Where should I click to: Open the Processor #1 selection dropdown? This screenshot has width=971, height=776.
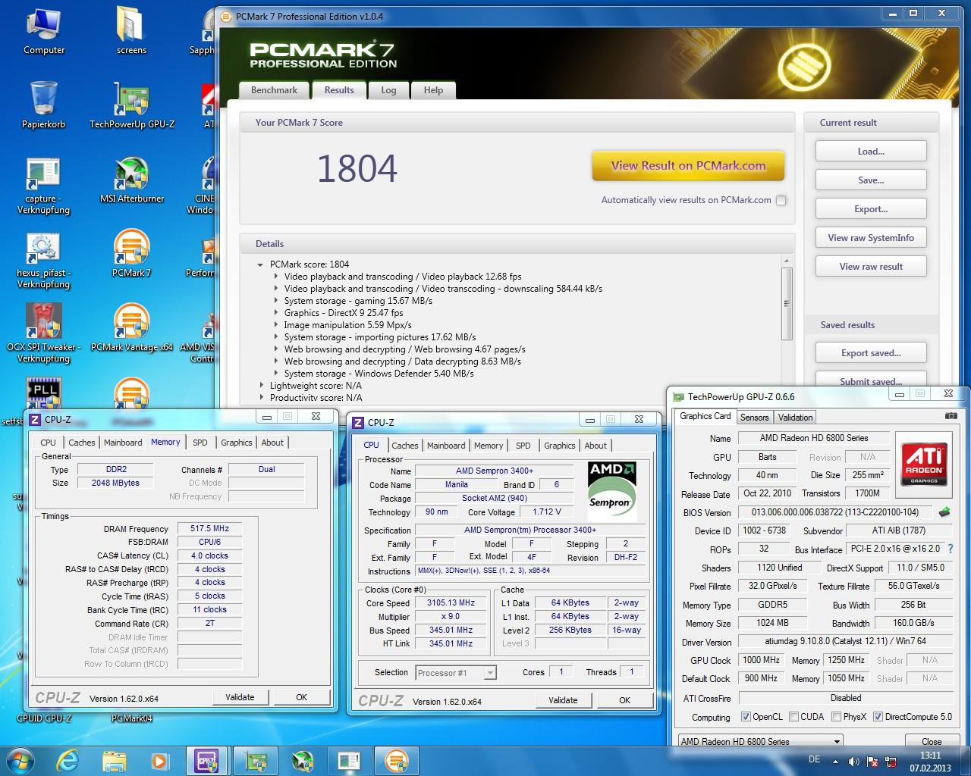(490, 672)
